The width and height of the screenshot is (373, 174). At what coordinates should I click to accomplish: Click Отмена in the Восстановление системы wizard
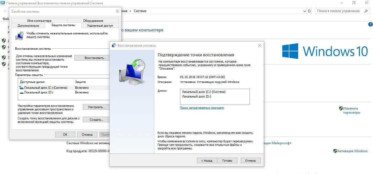pyautogui.click(x=250, y=161)
